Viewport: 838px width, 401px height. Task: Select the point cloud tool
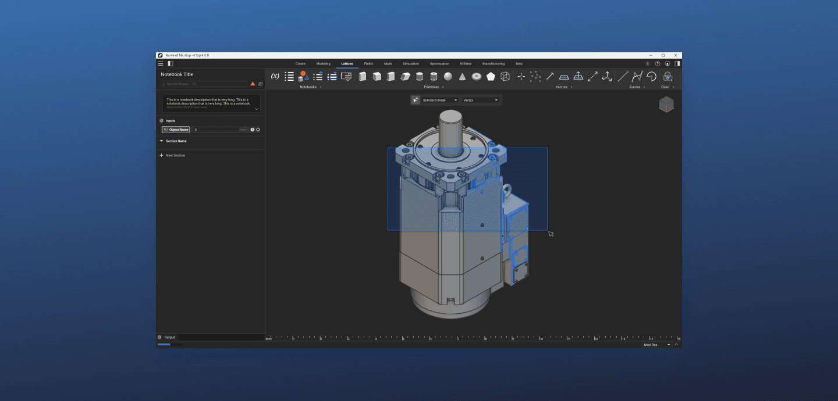(535, 76)
